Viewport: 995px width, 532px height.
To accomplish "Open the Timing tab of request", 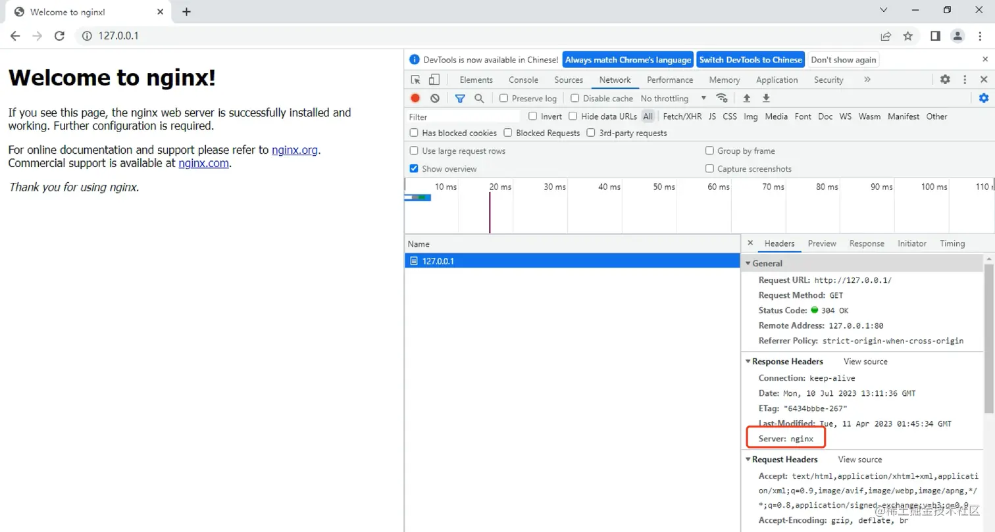I will (x=952, y=243).
